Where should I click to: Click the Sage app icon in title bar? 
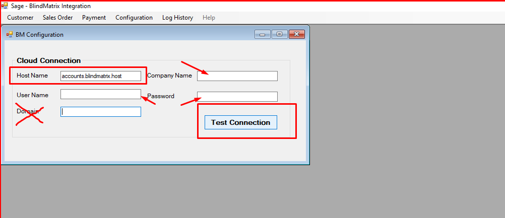[x=5, y=6]
